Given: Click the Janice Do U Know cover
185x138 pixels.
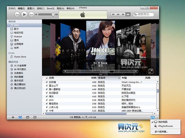Looking at the screenshot, I should point(101,40).
